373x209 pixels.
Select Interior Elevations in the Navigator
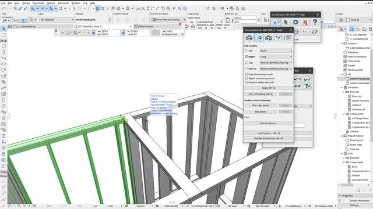pos(355,57)
